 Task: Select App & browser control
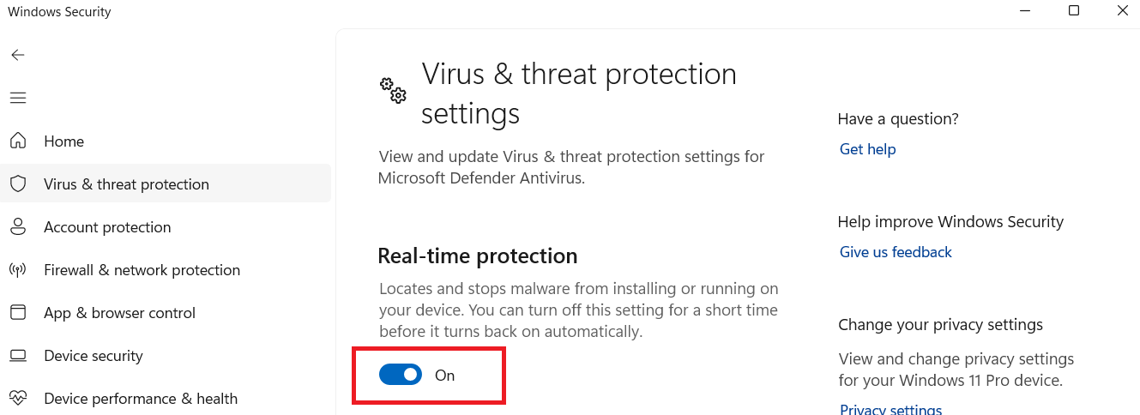pyautogui.click(x=119, y=313)
